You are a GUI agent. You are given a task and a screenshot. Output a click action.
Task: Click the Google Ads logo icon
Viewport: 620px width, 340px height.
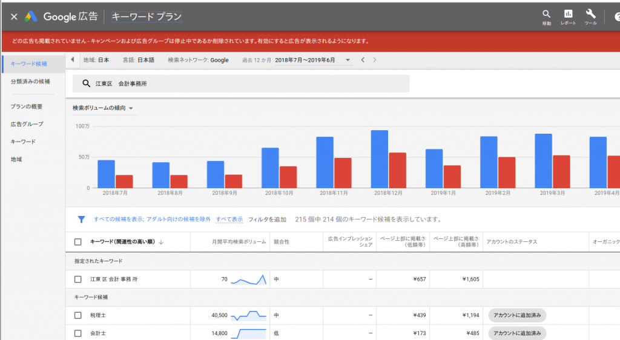tap(31, 16)
